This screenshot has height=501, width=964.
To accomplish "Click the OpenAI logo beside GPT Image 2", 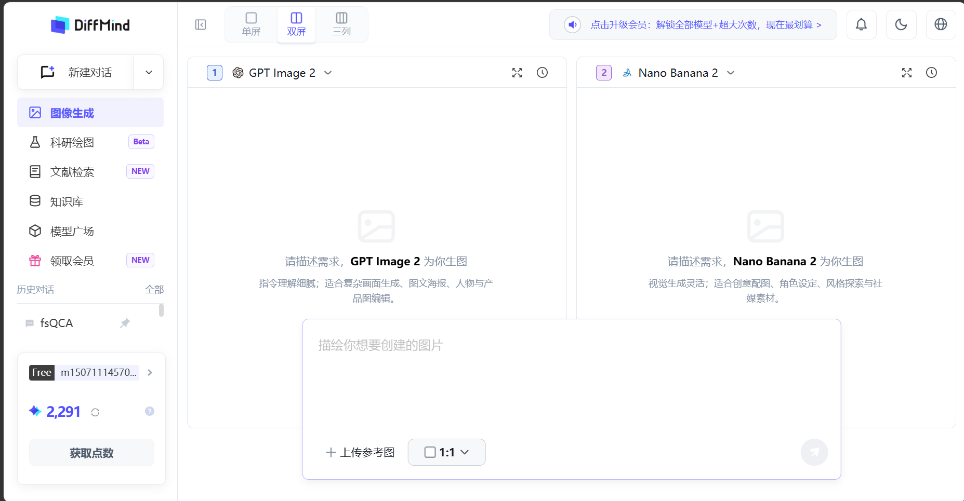I will click(238, 73).
